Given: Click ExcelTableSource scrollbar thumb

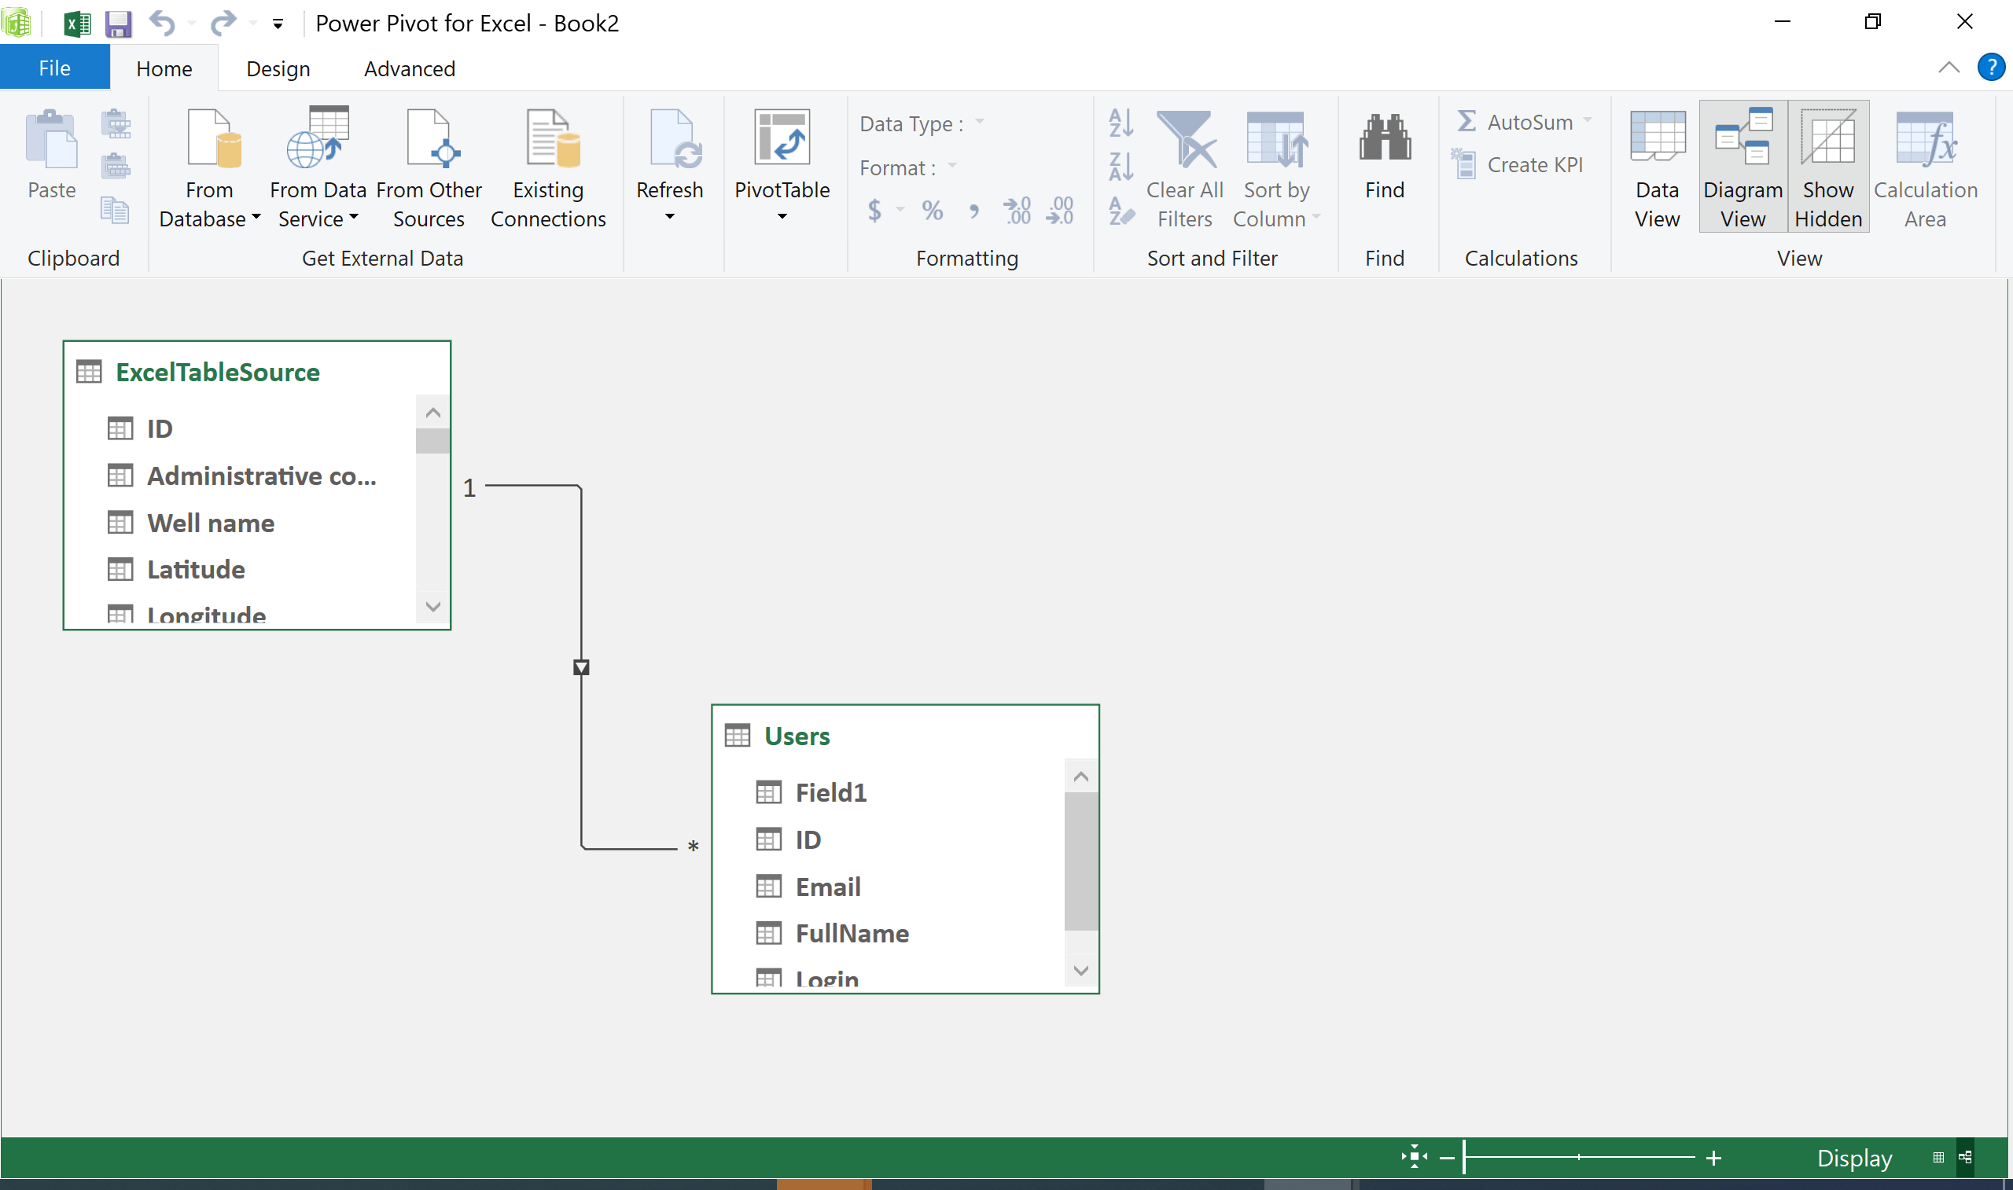Looking at the screenshot, I should [433, 441].
